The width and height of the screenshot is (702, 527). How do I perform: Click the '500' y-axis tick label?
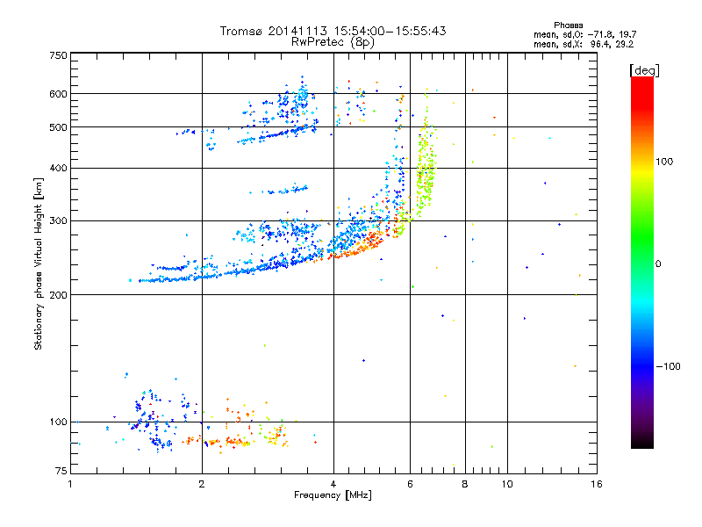click(58, 127)
